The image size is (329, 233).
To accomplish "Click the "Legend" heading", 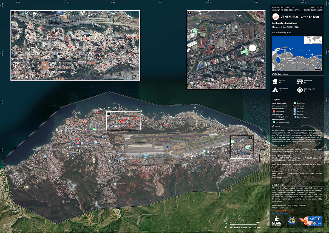I will click(276, 99).
